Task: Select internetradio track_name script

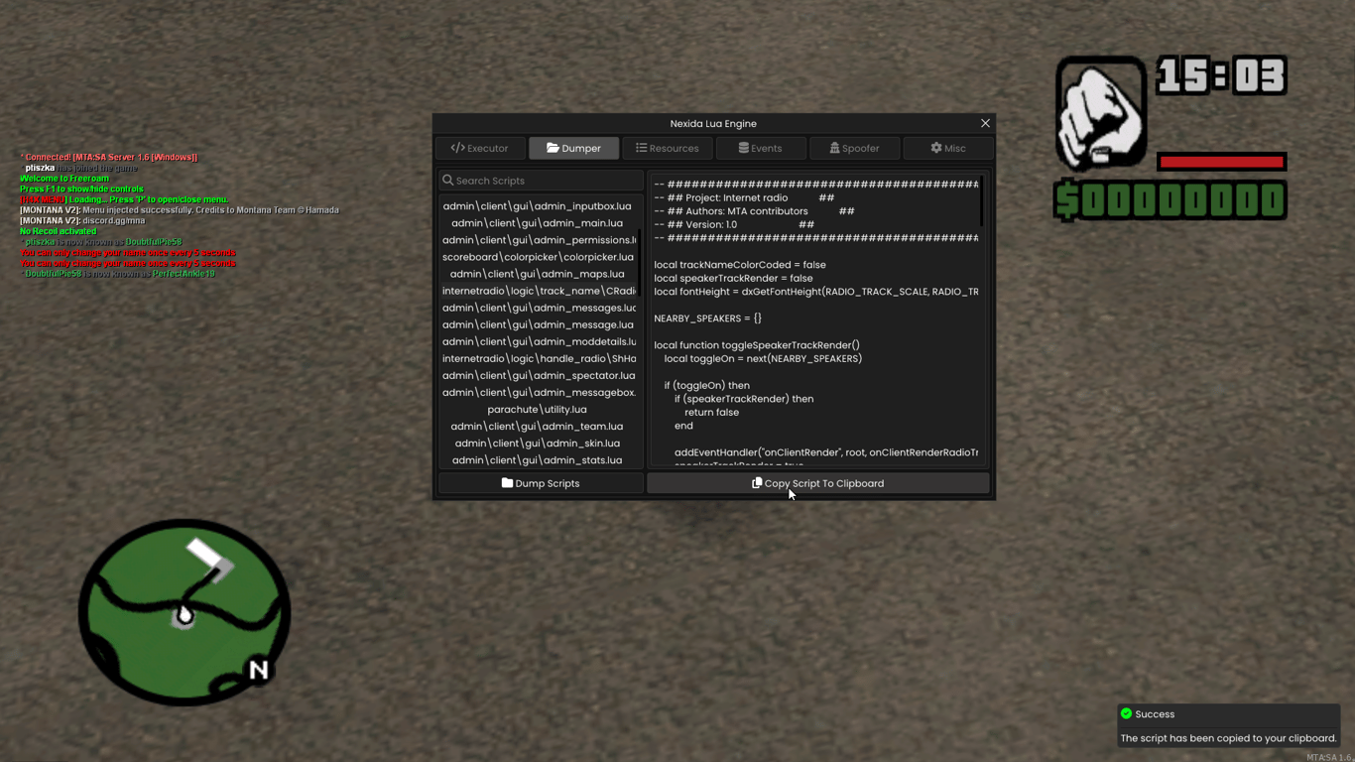Action: click(x=538, y=291)
